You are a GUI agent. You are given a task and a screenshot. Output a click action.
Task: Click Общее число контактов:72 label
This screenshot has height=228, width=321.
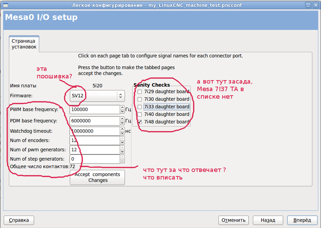[x=43, y=166]
